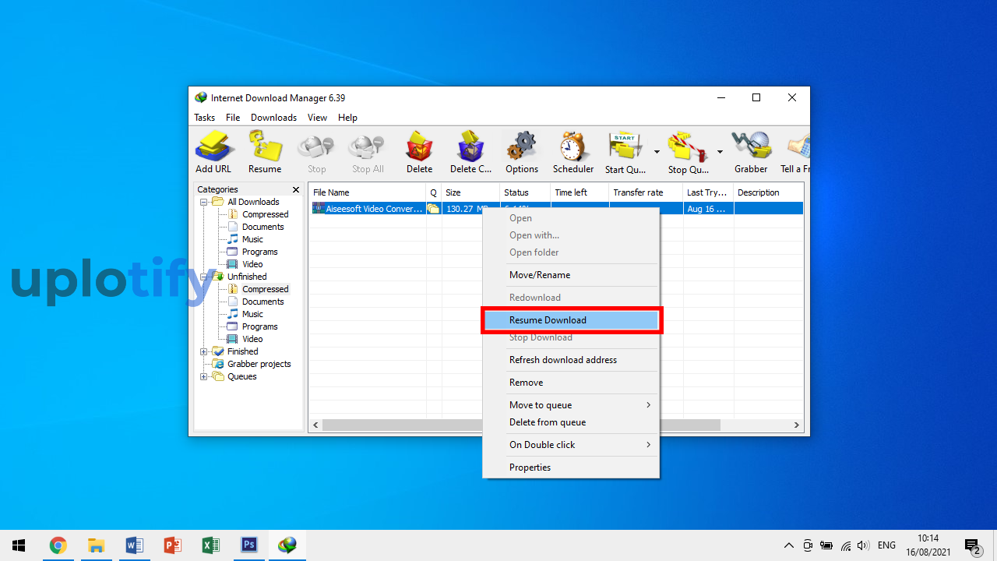Click the Resume toolbar icon
The height and width of the screenshot is (561, 997).
[x=265, y=152]
